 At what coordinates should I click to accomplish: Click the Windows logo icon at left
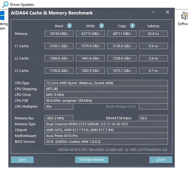(x=2, y=15)
